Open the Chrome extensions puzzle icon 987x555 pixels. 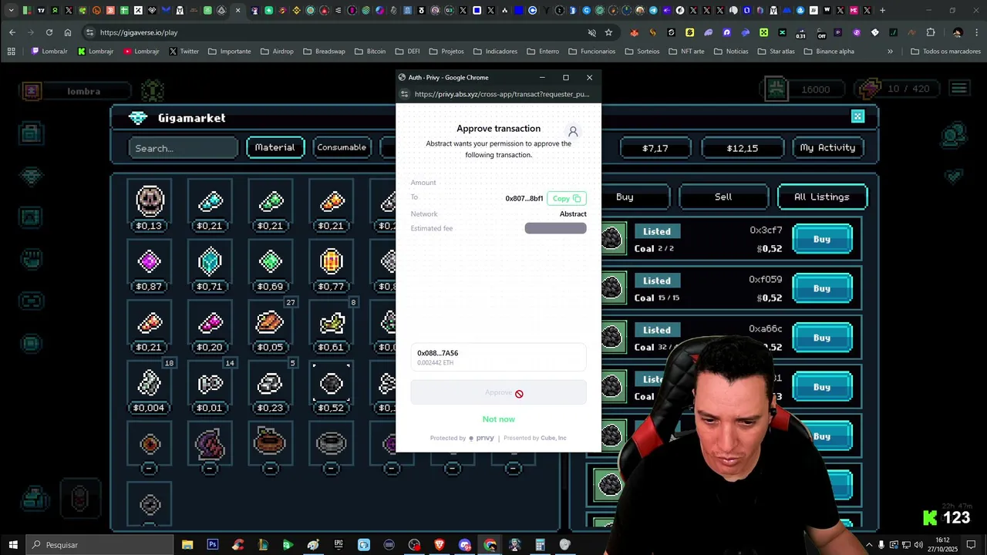tap(931, 32)
